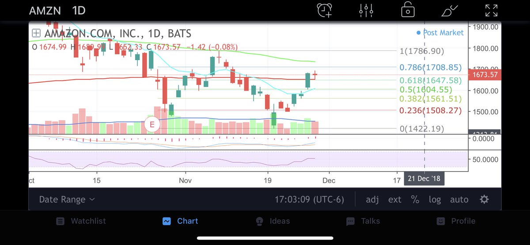Click the change value -1.42 (-0.08%)
This screenshot has height=245, width=530.
coord(212,47)
